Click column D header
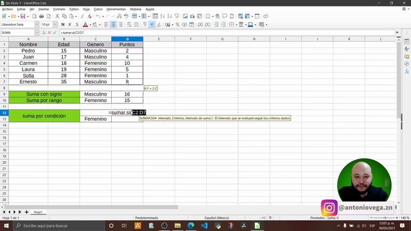The image size is (411, 231). pyautogui.click(x=127, y=39)
